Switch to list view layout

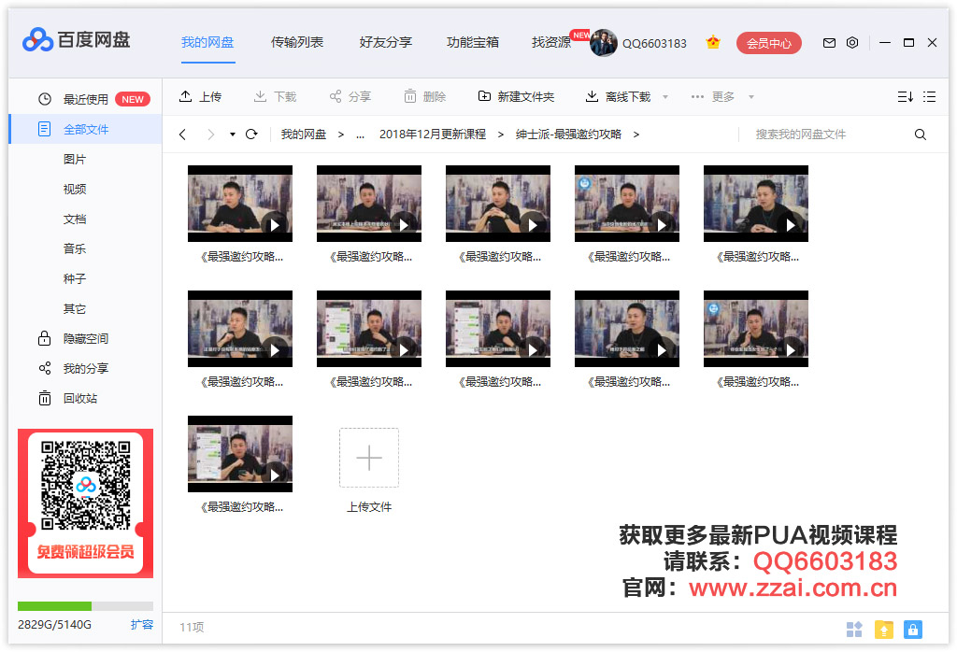coord(929,96)
